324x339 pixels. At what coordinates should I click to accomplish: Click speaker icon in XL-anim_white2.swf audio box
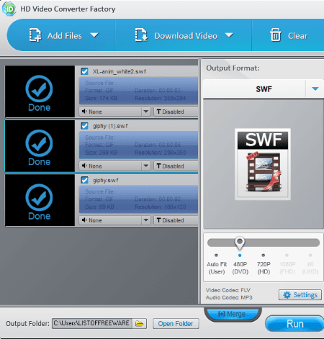coord(84,112)
